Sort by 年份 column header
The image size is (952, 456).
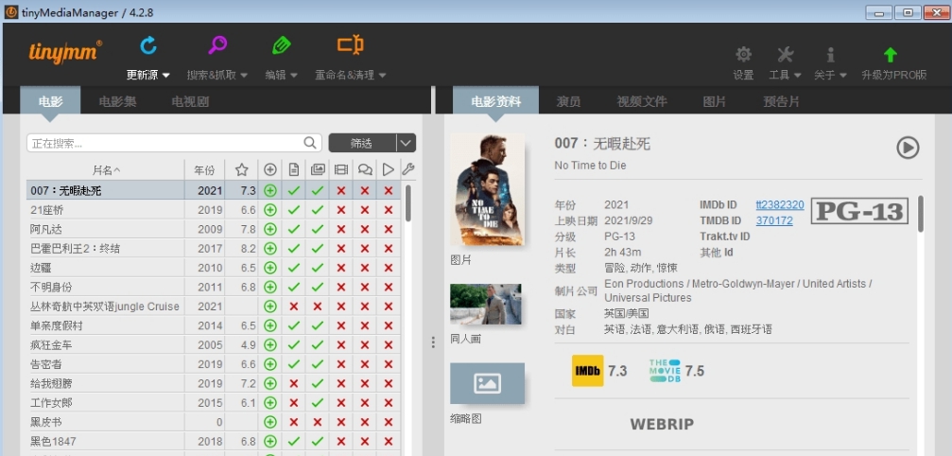tap(204, 170)
